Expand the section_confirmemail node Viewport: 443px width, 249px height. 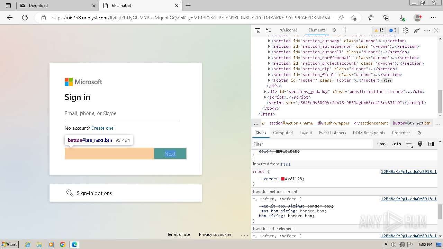coord(269,58)
